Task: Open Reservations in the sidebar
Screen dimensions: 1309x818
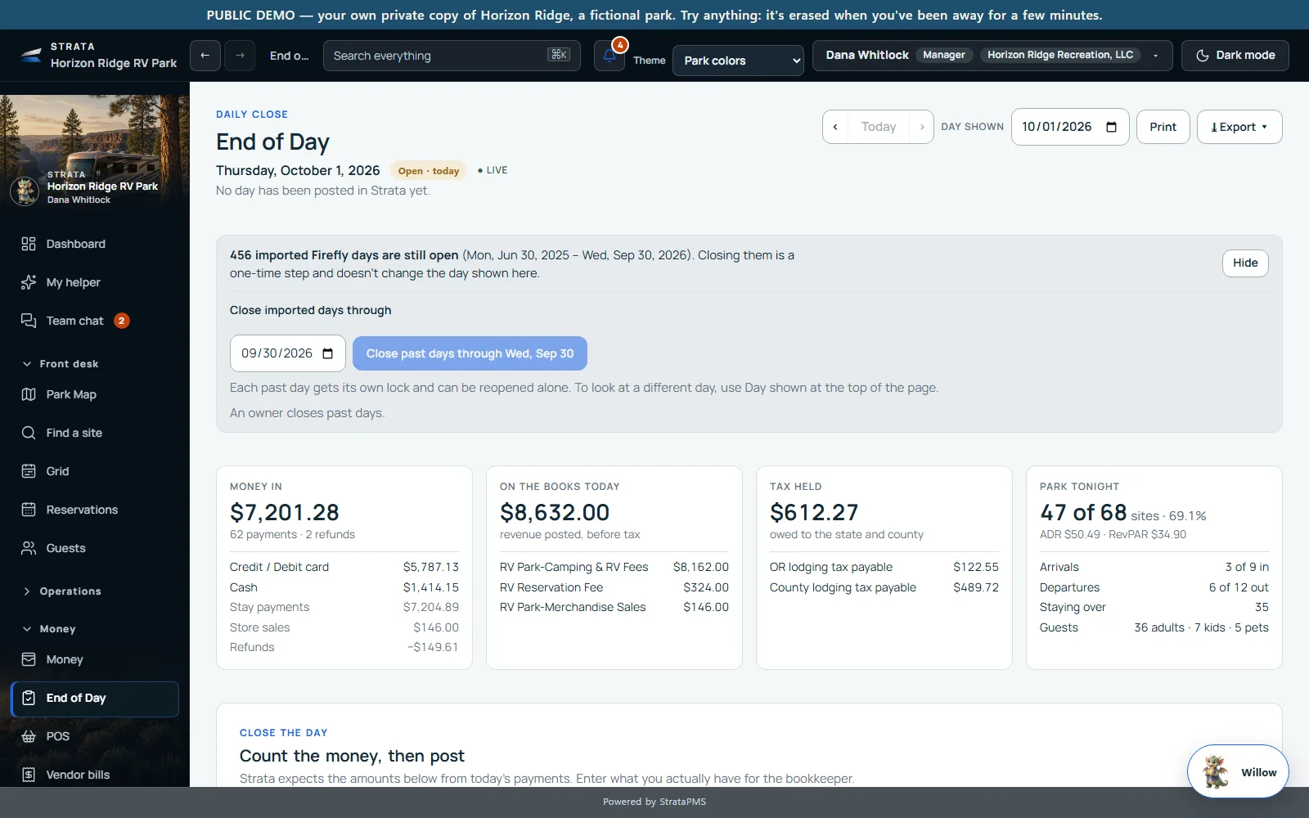Action: click(95, 510)
